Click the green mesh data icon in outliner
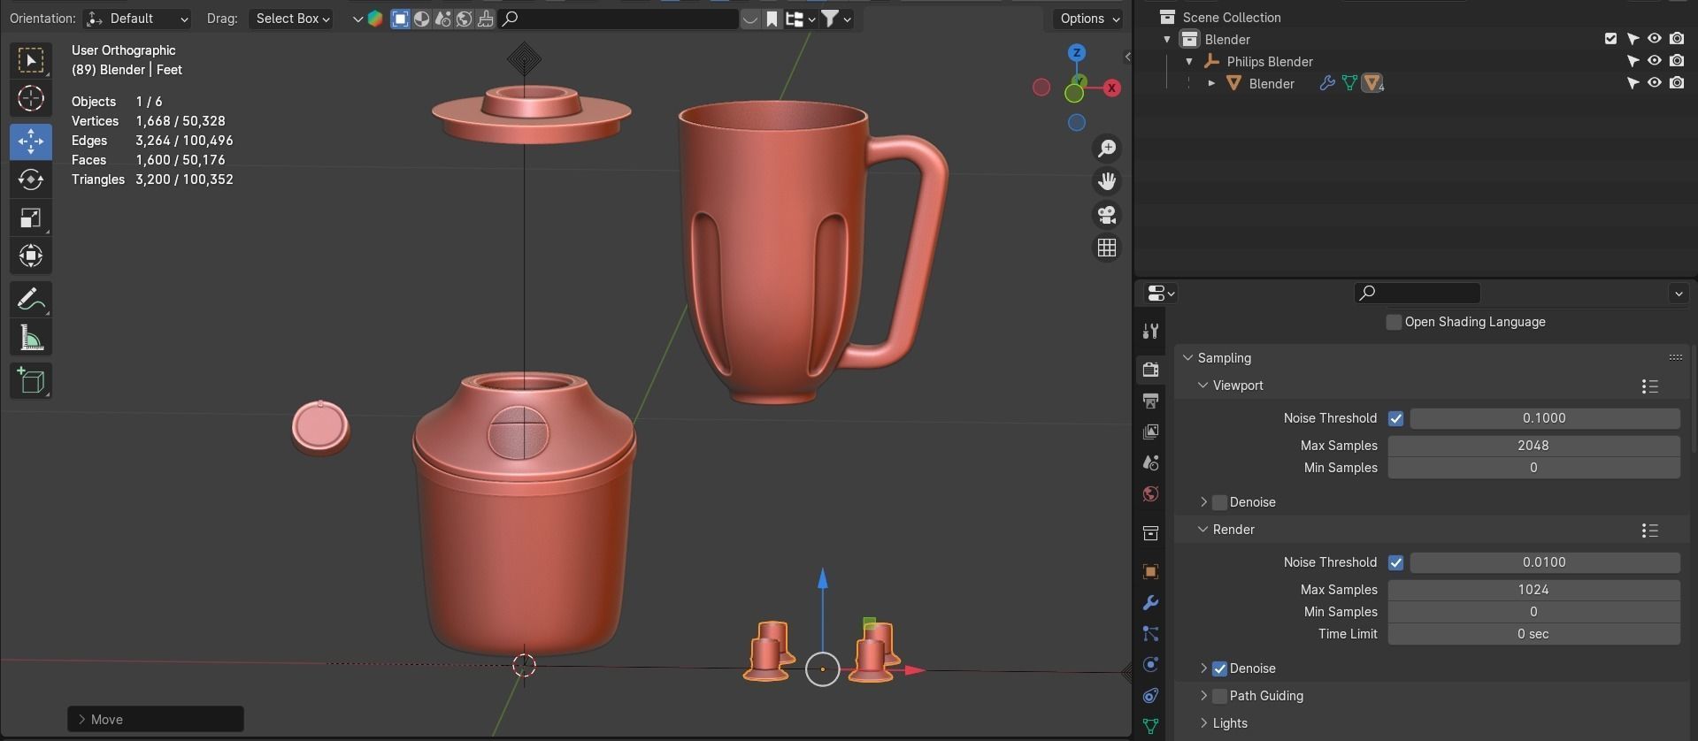This screenshot has width=1698, height=741. tap(1349, 83)
